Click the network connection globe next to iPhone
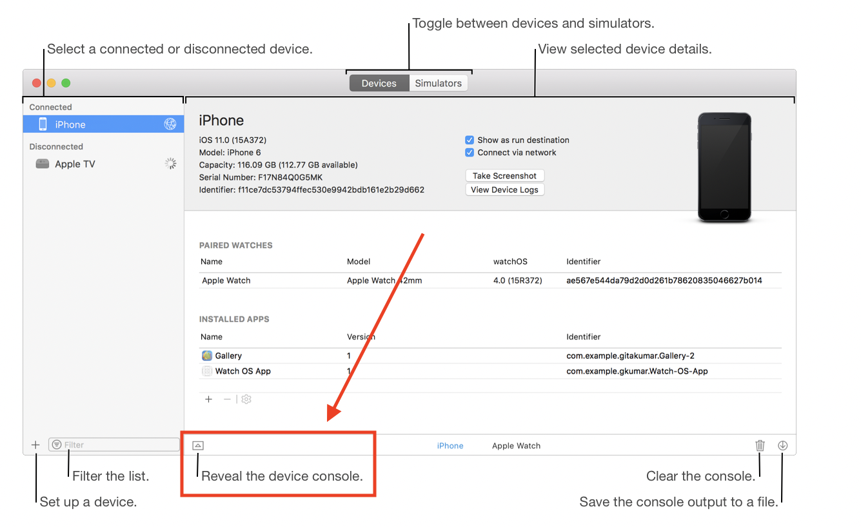This screenshot has width=861, height=527. [170, 124]
